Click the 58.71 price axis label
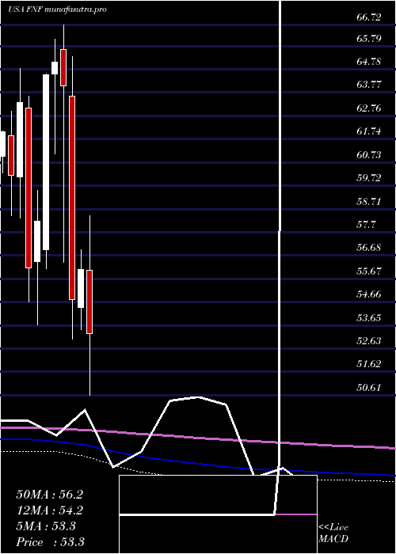 point(369,201)
